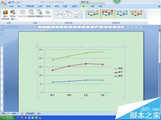161x120 pixels.
Task: Click the Redo button in quick access toolbar
Action: point(18,2)
